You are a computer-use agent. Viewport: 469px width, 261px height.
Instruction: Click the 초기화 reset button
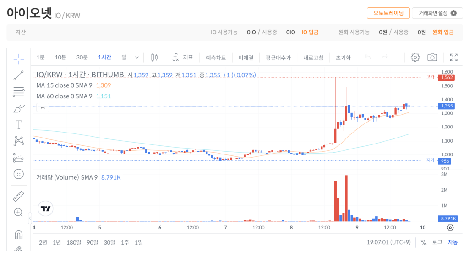click(x=343, y=58)
